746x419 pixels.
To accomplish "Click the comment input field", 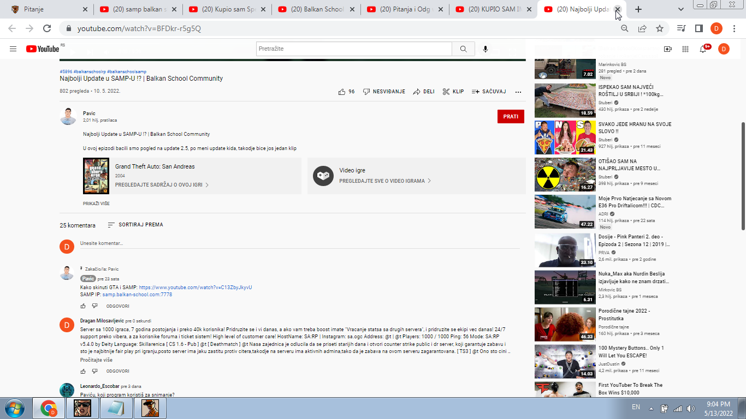I will (300, 243).
